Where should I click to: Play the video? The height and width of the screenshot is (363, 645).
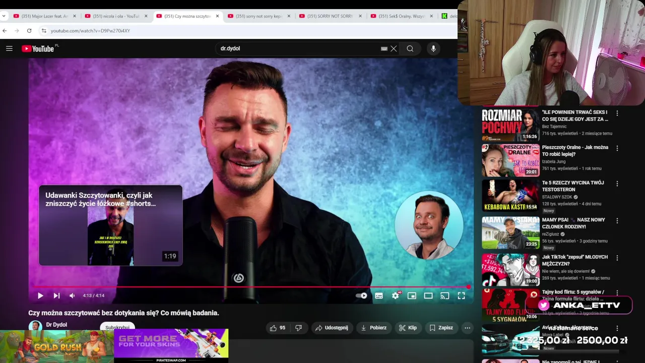40,295
